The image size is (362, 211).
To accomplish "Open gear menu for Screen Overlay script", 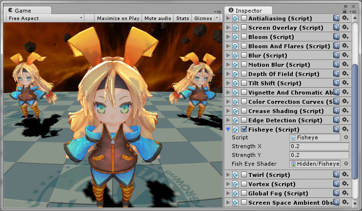I will click(345, 27).
